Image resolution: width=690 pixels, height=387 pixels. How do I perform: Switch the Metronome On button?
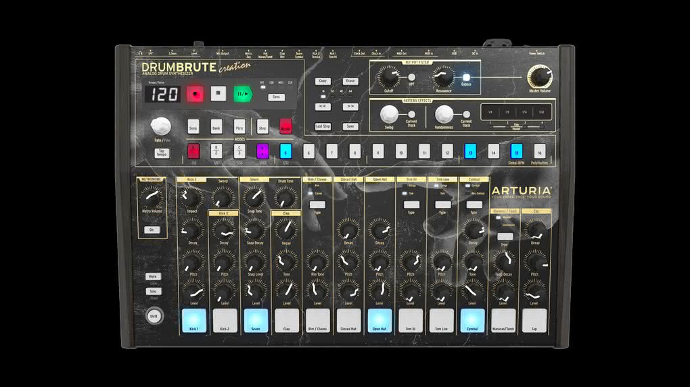[152, 230]
